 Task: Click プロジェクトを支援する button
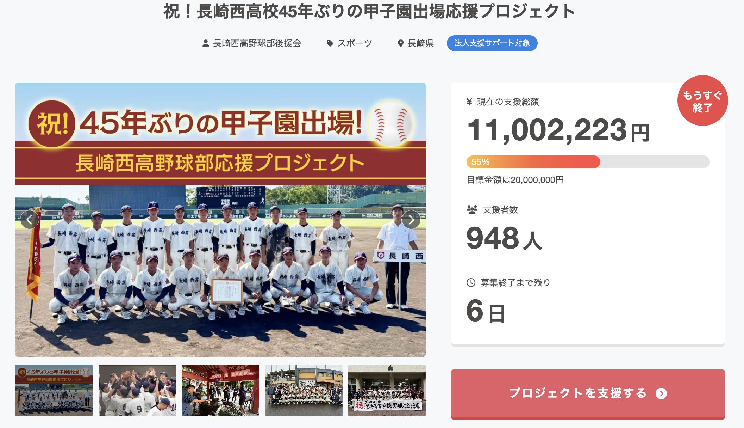[588, 394]
